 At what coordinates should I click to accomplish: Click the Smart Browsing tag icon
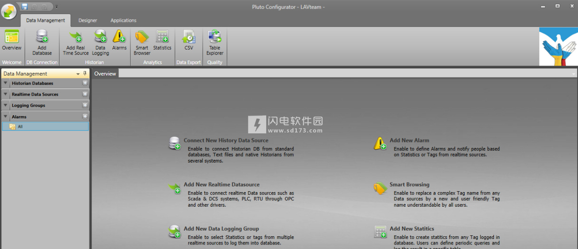point(380,188)
